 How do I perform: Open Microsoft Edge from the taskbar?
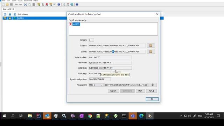(x=141, y=116)
